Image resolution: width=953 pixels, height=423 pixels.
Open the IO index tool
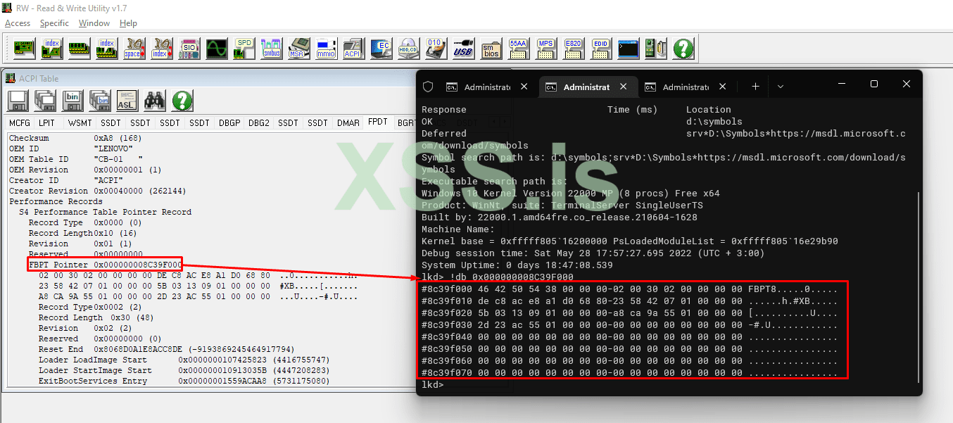(161, 49)
